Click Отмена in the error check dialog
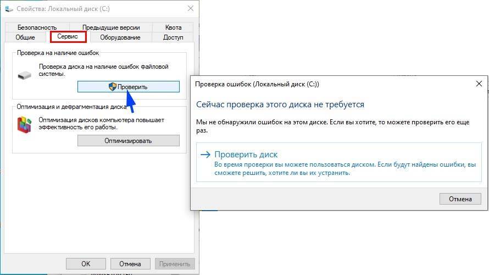Viewport: 489px width, 275px height. coord(460,199)
